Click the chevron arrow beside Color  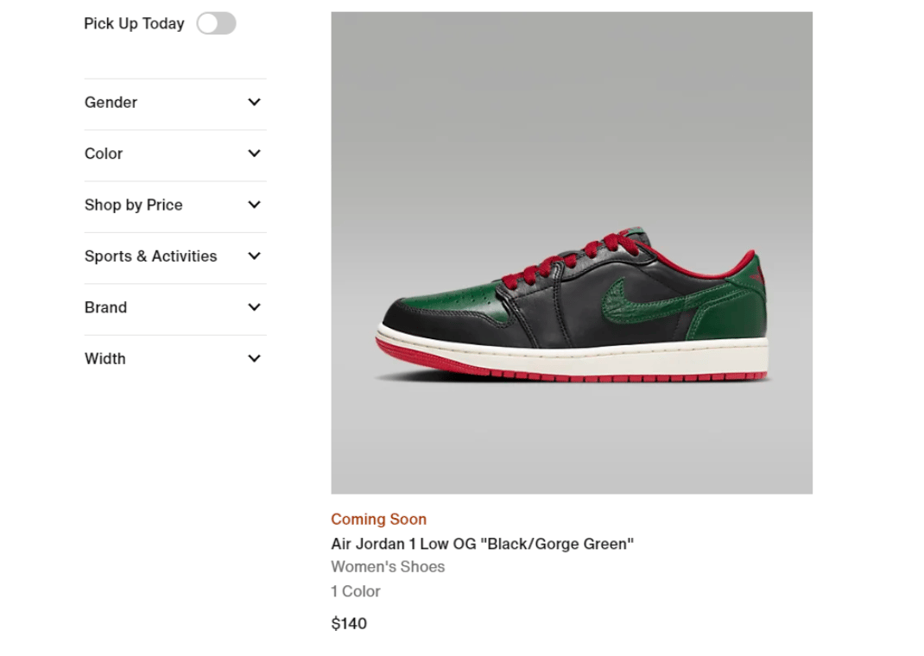pos(254,154)
